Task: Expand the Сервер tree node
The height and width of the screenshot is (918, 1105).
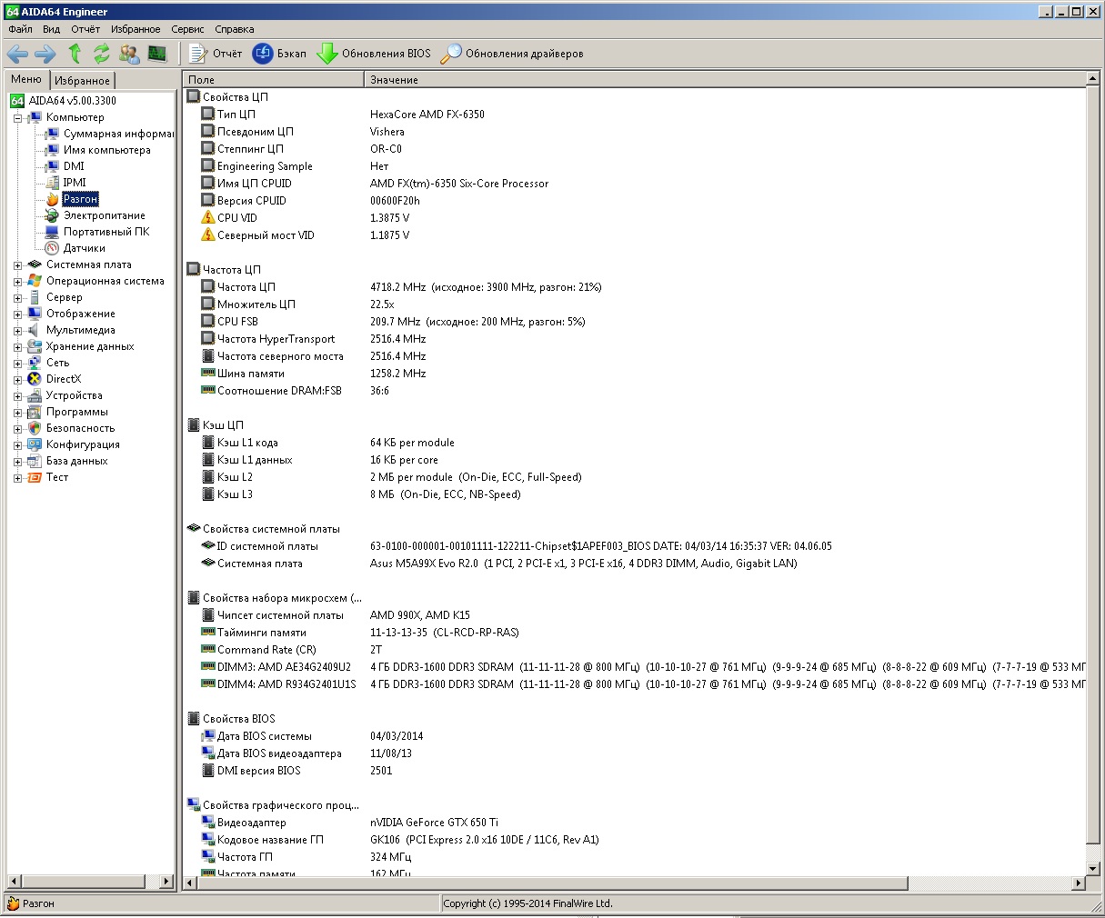Action: (17, 297)
